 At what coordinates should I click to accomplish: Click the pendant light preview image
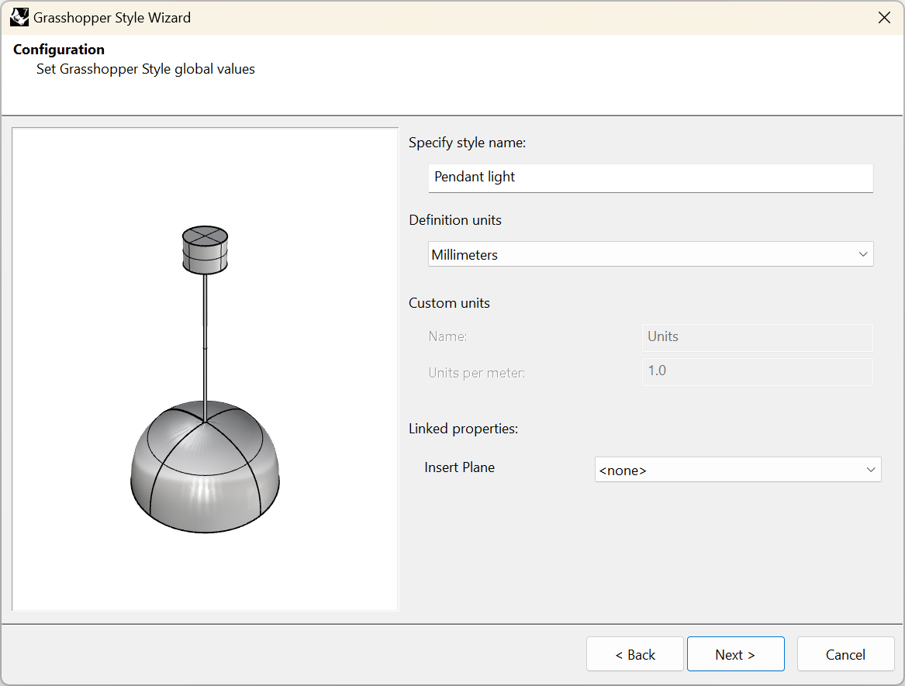[205, 369]
